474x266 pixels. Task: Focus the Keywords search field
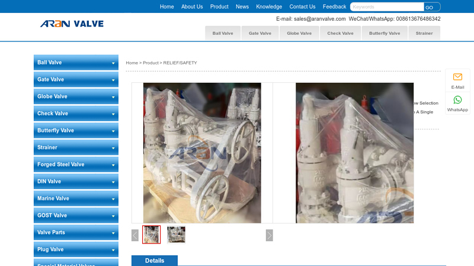(387, 7)
